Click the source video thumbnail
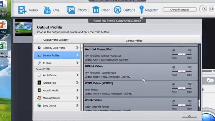 pyautogui.click(x=24, y=28)
